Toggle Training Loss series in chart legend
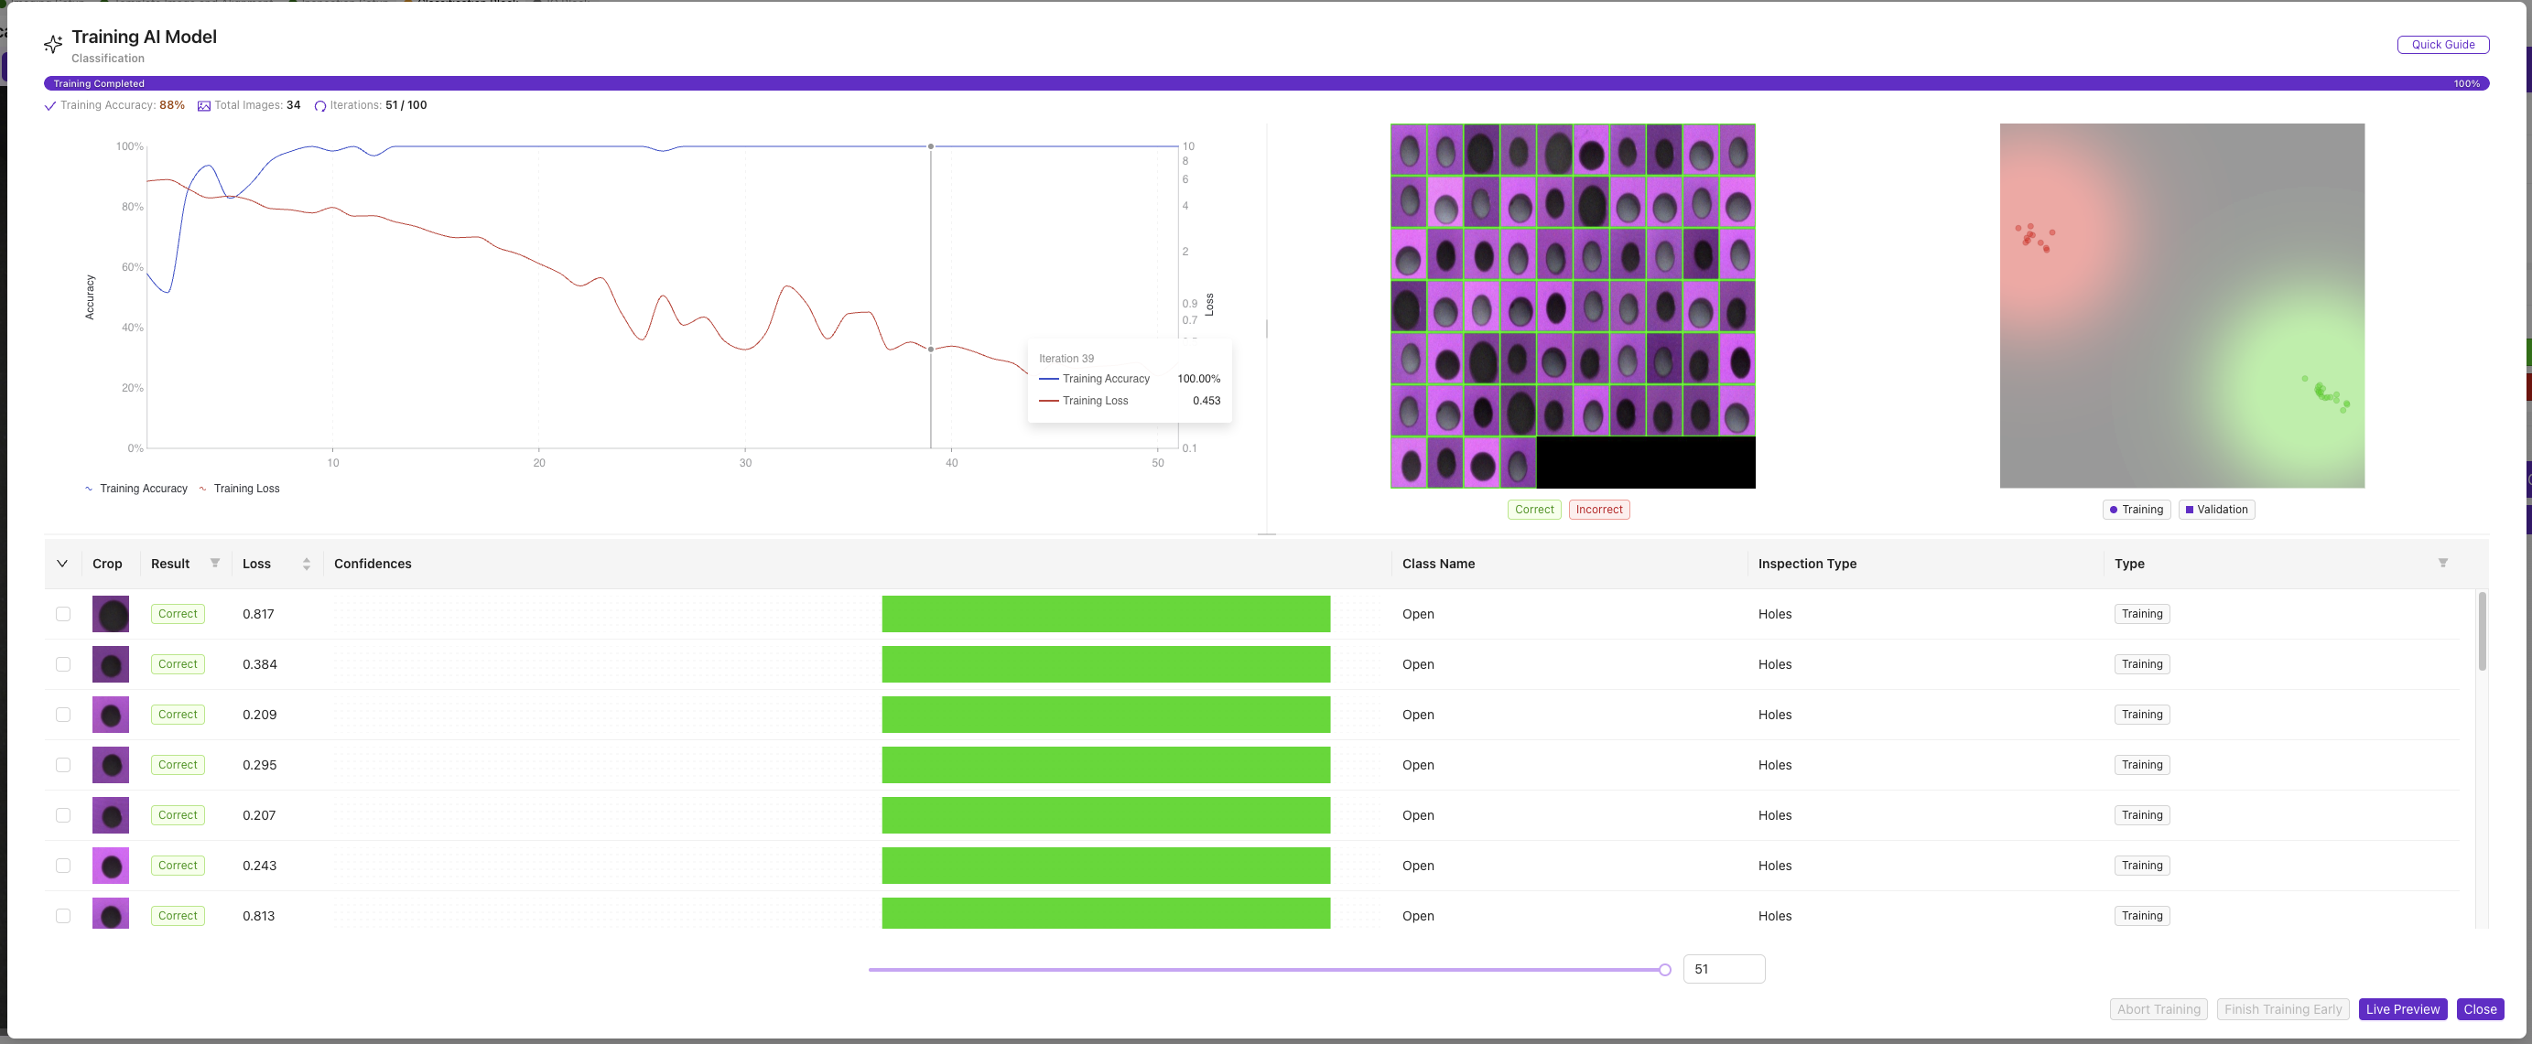 [x=239, y=488]
